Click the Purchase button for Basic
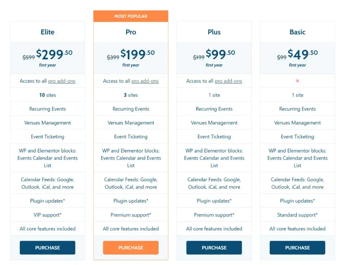This screenshot has width=345, height=265. point(297,248)
